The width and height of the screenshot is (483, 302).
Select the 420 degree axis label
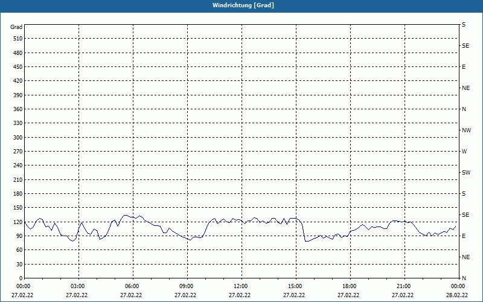pyautogui.click(x=18, y=81)
